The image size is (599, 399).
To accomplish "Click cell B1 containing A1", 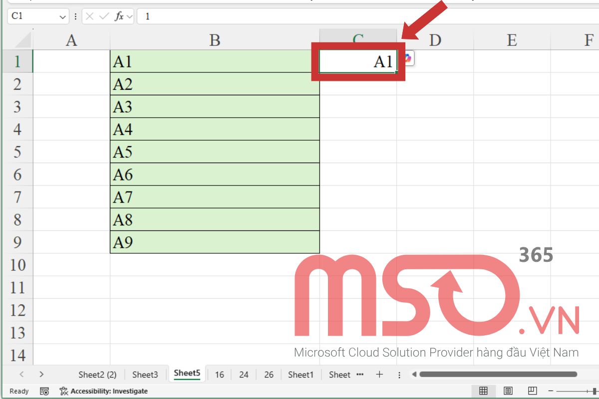I will [x=215, y=61].
